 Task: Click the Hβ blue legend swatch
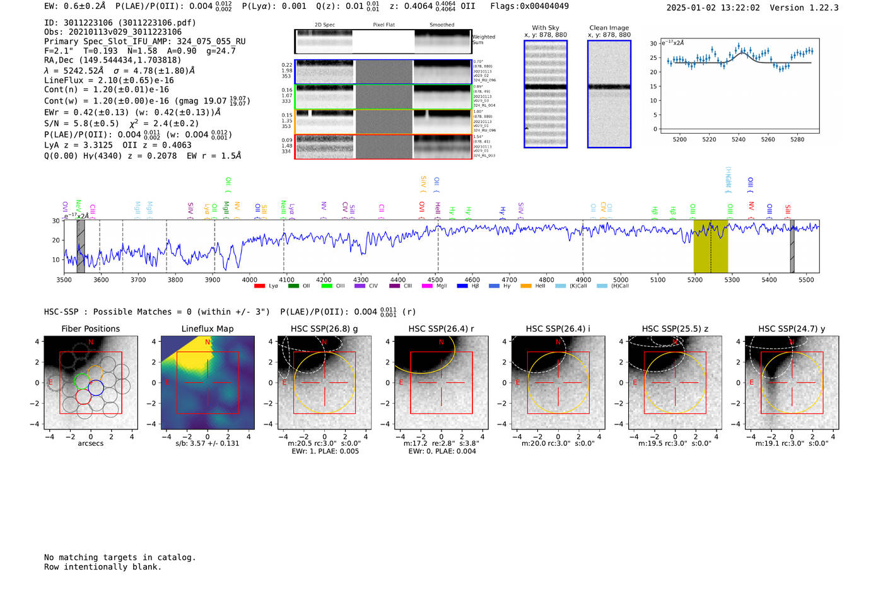click(462, 286)
